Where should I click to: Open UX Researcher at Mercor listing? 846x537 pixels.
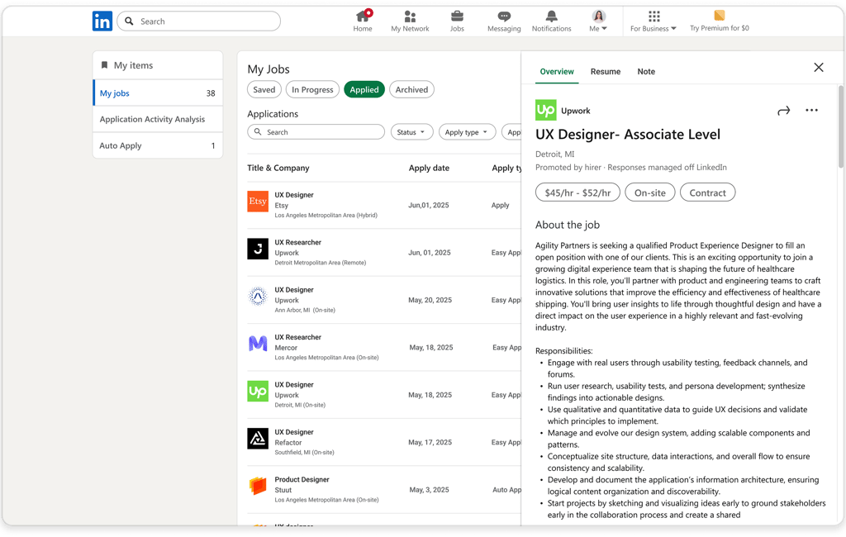(297, 337)
